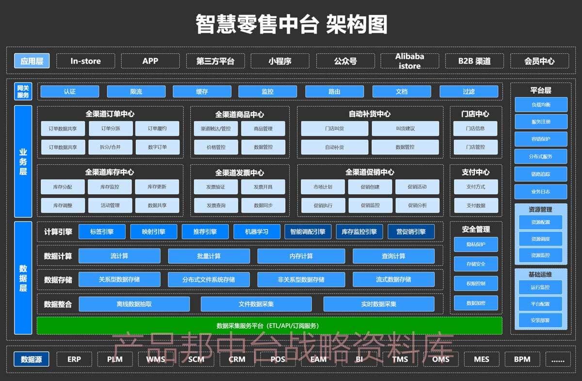Select 价格管控 in 全渠道商品中心
The width and height of the screenshot is (582, 381).
216,147
